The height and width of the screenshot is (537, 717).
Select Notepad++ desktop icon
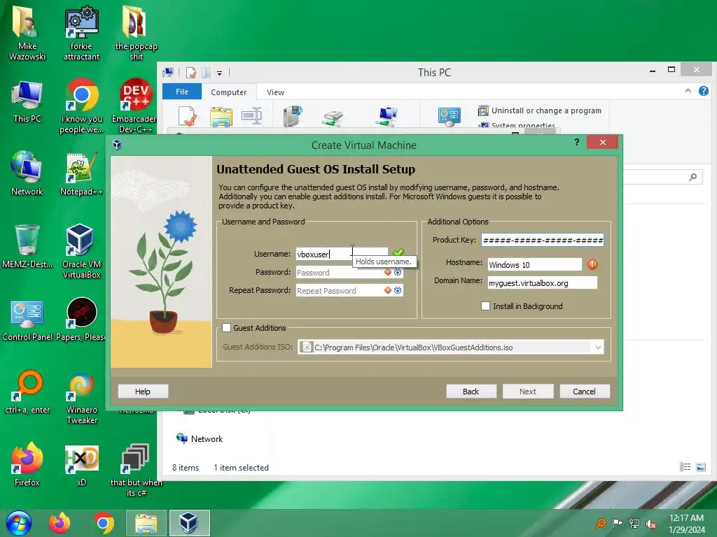81,173
